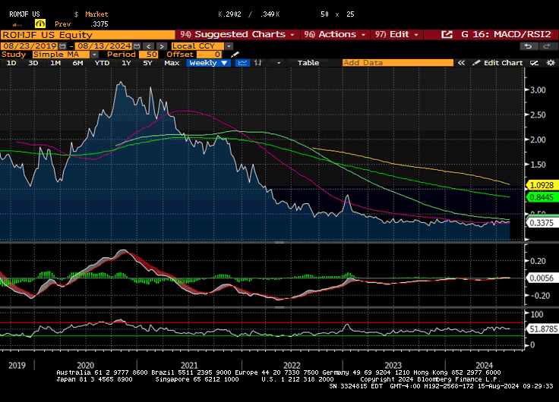559x402 pixels.
Task: Open the start date calendar picker
Action: coord(62,46)
